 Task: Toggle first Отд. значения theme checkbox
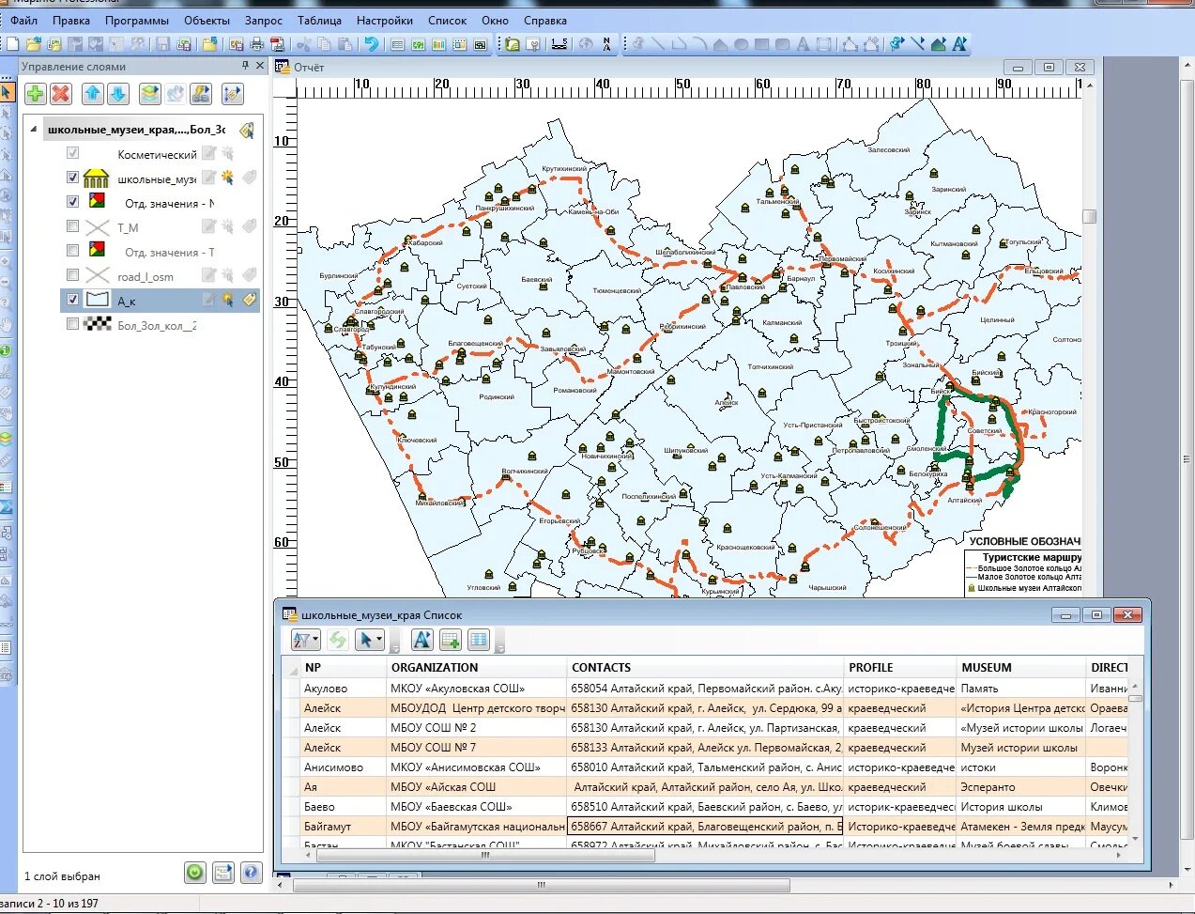pos(72,201)
